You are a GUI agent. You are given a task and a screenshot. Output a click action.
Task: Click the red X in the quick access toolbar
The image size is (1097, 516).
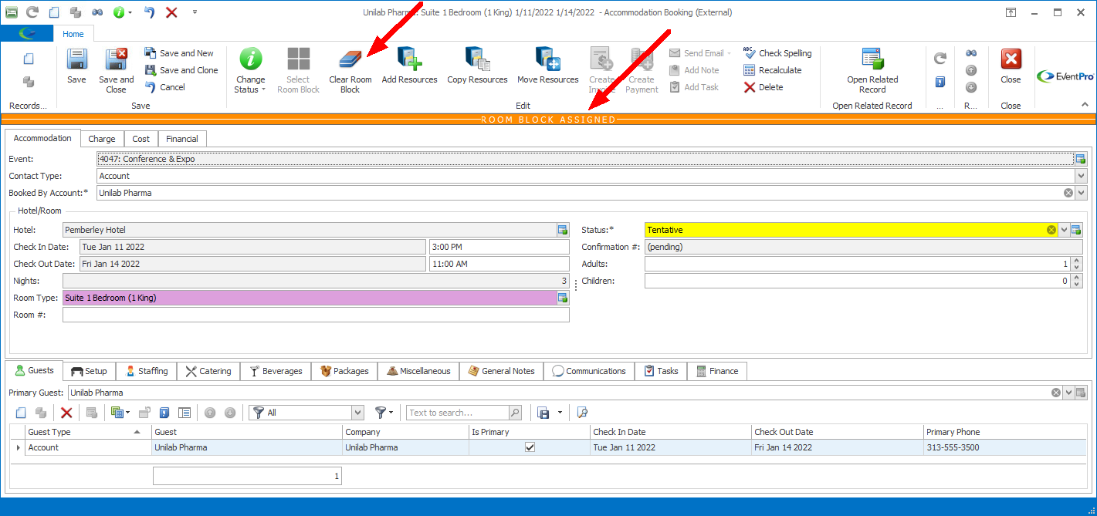click(171, 12)
